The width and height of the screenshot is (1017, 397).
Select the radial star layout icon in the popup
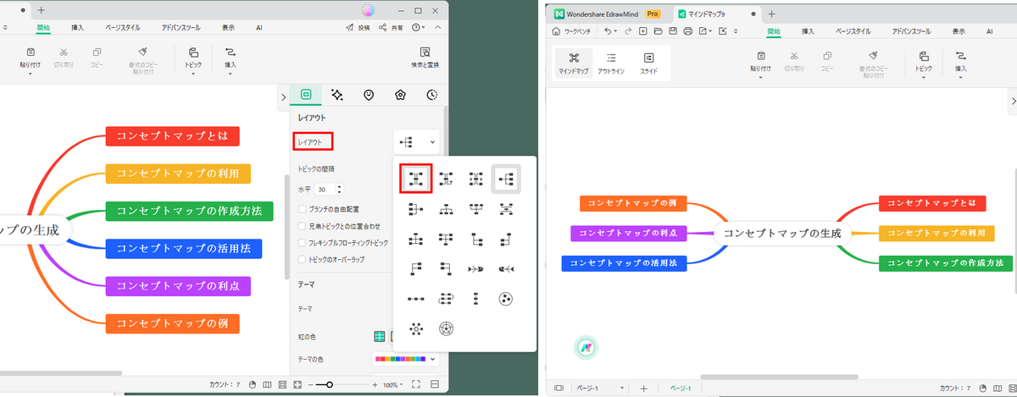point(415,328)
